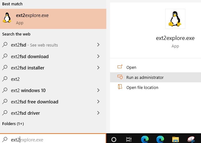Choose Run as administrator
Image resolution: width=201 pixels, height=143 pixels.
[x=156, y=77]
